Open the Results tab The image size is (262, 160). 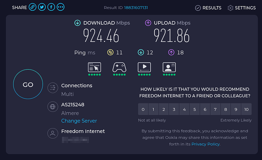208,8
